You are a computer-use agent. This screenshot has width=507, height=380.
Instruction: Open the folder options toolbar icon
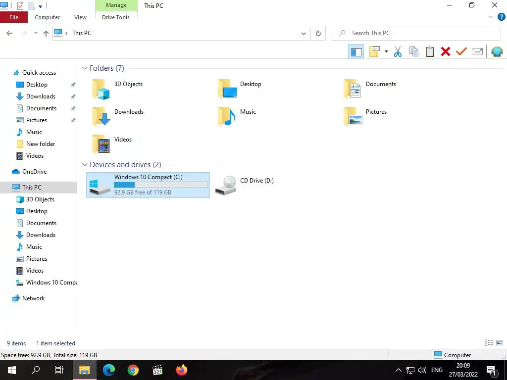pos(374,51)
